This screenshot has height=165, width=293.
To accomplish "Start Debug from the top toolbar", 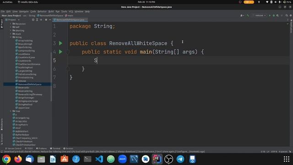I will coord(274,16).
